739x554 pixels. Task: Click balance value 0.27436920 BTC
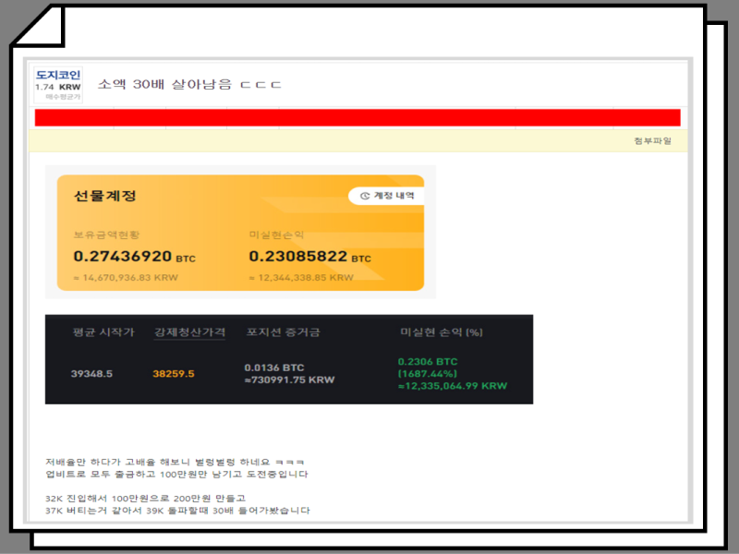(x=134, y=257)
